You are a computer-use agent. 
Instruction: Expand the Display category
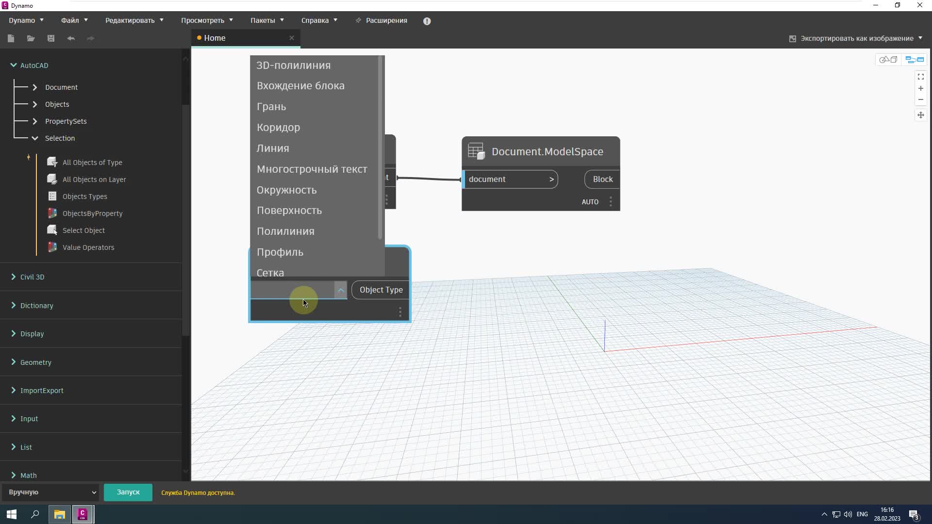click(14, 333)
